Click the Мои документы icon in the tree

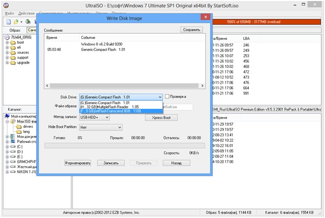point(13,136)
